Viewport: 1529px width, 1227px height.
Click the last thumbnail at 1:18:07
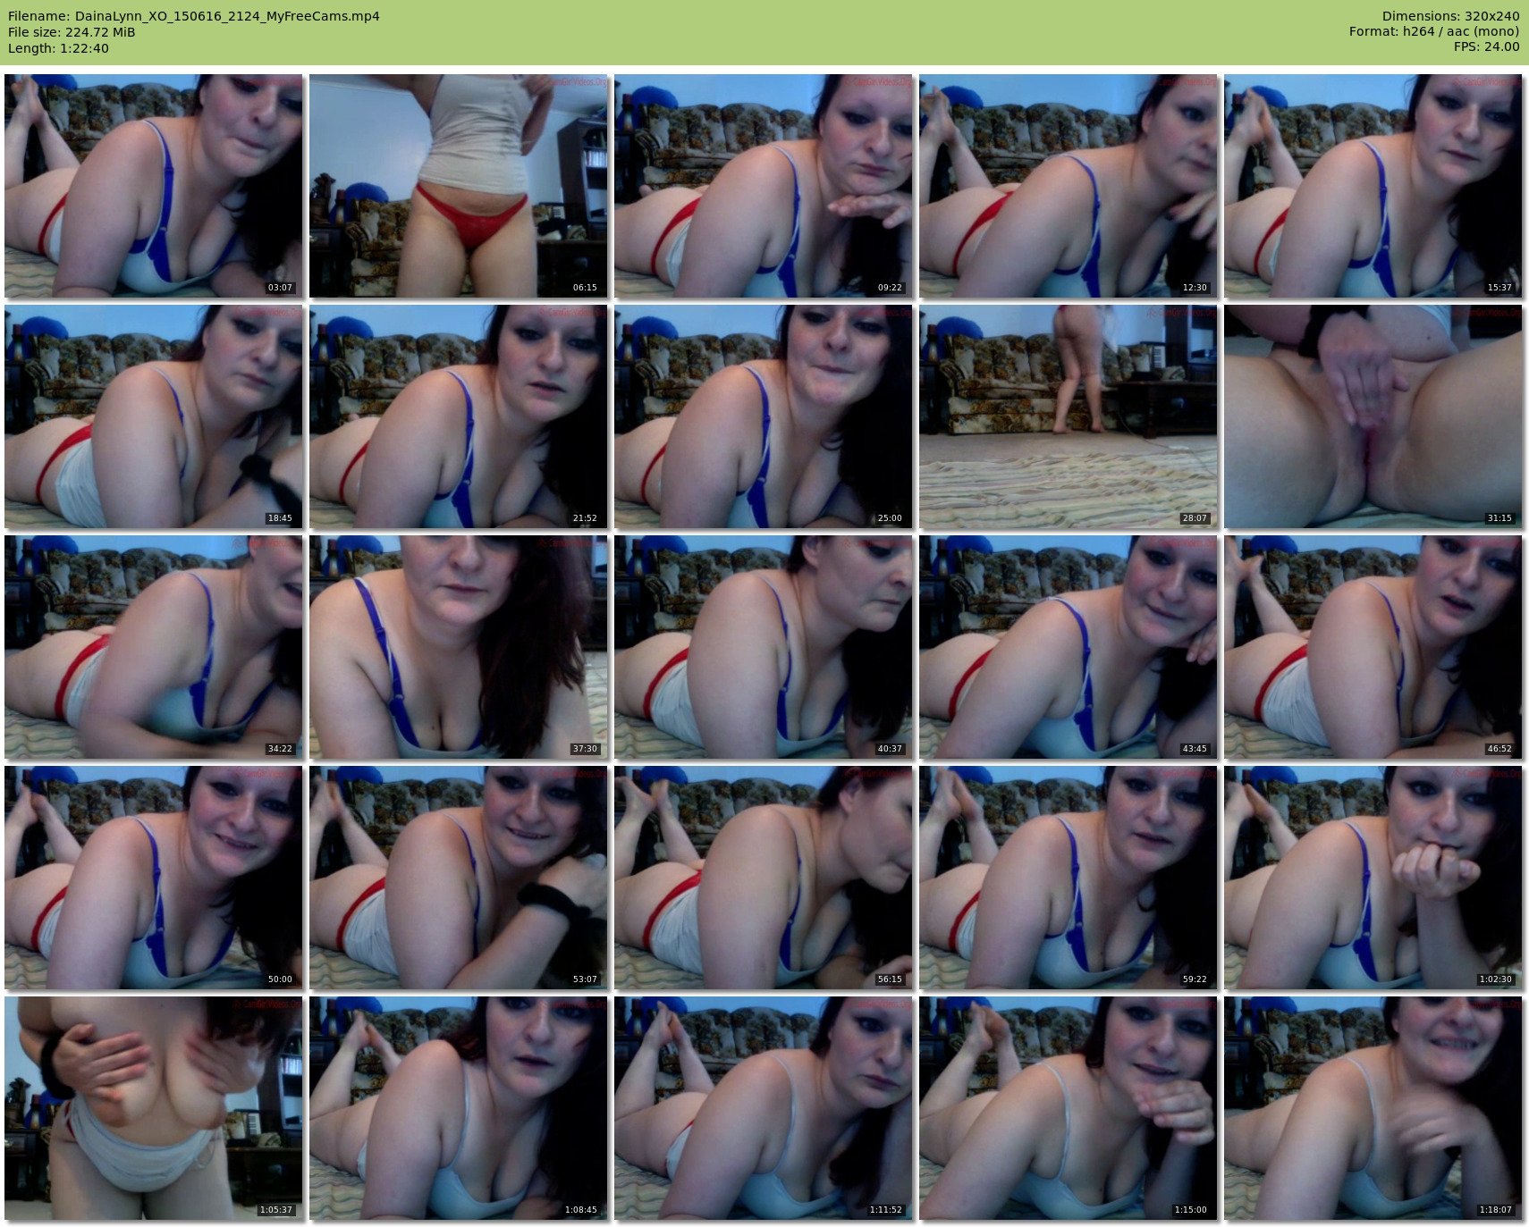[x=1373, y=1108]
